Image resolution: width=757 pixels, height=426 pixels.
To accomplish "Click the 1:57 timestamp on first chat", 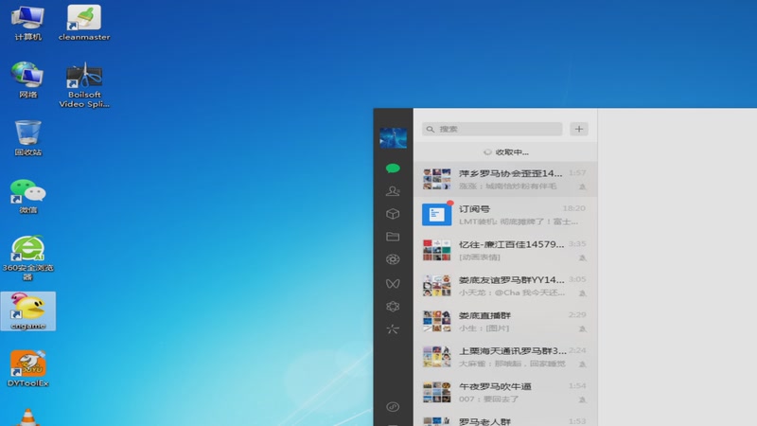I will [x=577, y=172].
